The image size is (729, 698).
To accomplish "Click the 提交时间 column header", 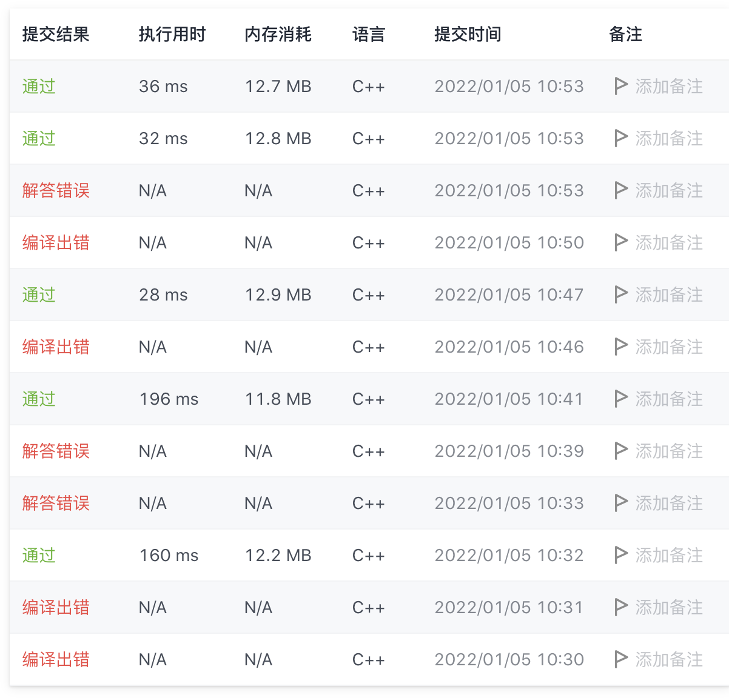I will [468, 35].
